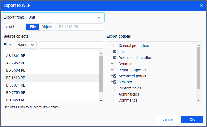The image size is (207, 127).
Task: Toggle Device configuration checkbox
Action: [x=115, y=58]
